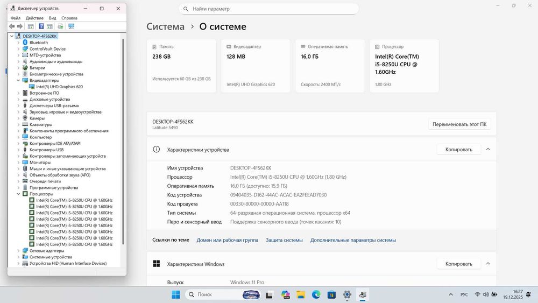Go to Система breadcrumb
The image size is (538, 303).
[165, 26]
